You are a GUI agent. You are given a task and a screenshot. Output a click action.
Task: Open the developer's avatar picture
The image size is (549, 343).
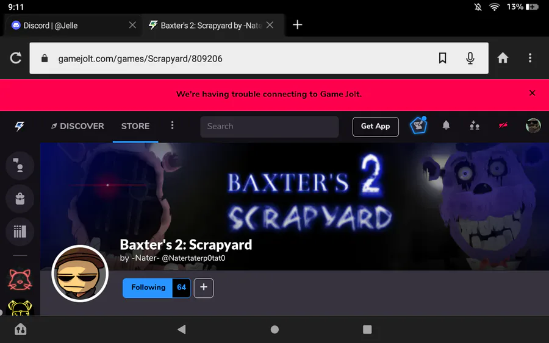pos(80,274)
